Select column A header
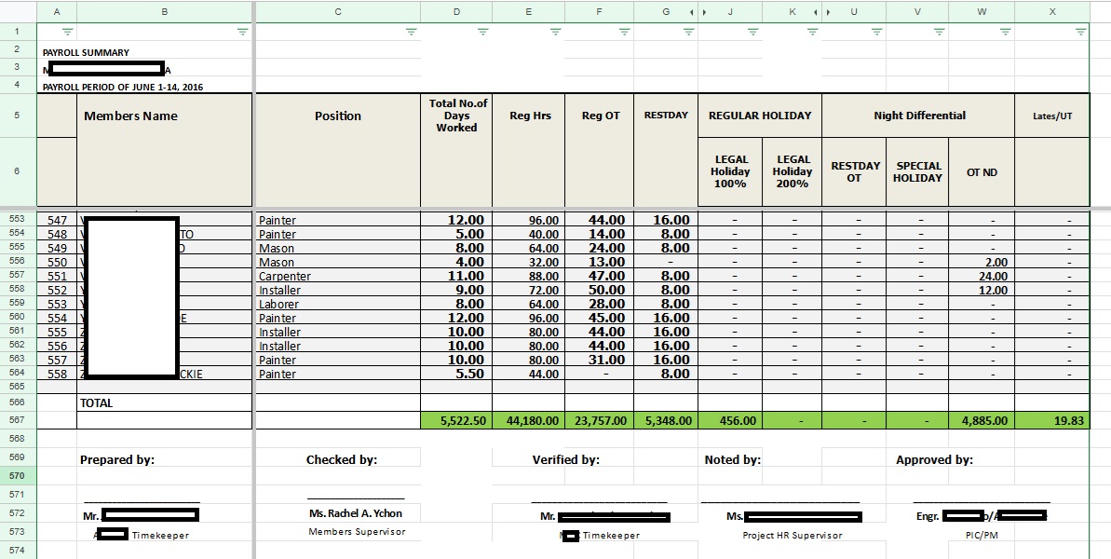 coord(57,12)
